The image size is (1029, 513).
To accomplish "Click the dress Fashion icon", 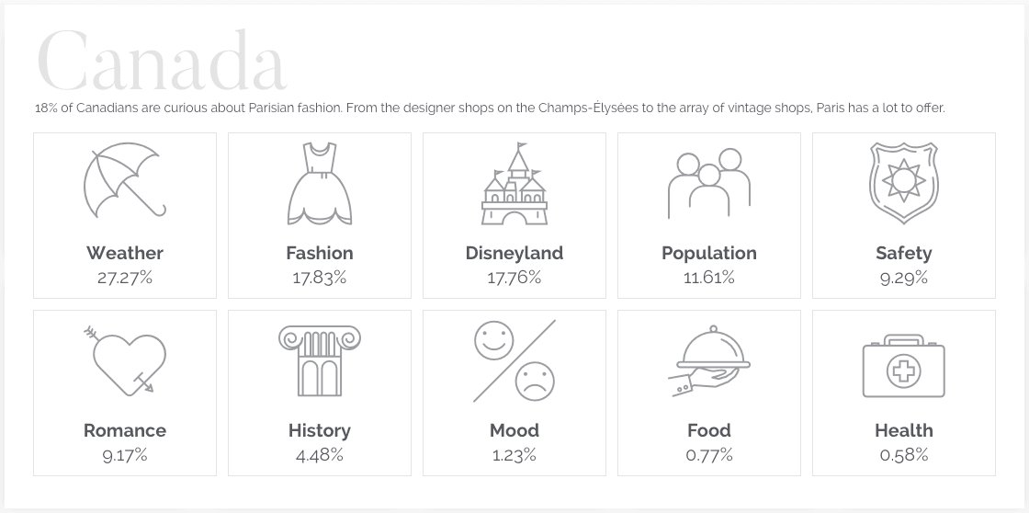I will tap(320, 183).
